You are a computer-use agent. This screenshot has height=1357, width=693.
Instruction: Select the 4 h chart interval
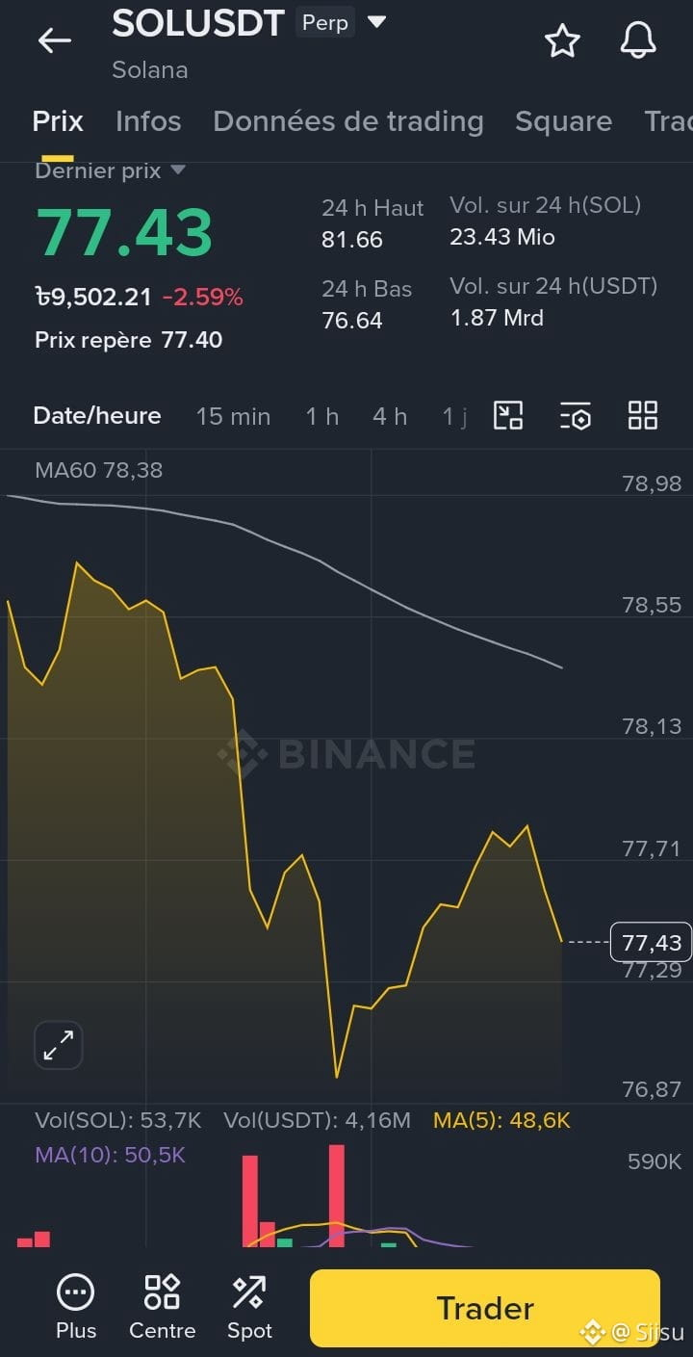coord(390,416)
